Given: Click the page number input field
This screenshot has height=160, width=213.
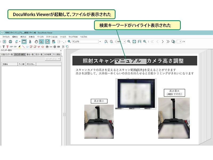Looking at the screenshot, I should [x=179, y=42].
